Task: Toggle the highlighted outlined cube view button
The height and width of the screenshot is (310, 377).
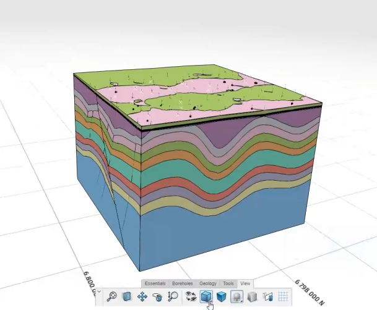Action: pos(206,297)
